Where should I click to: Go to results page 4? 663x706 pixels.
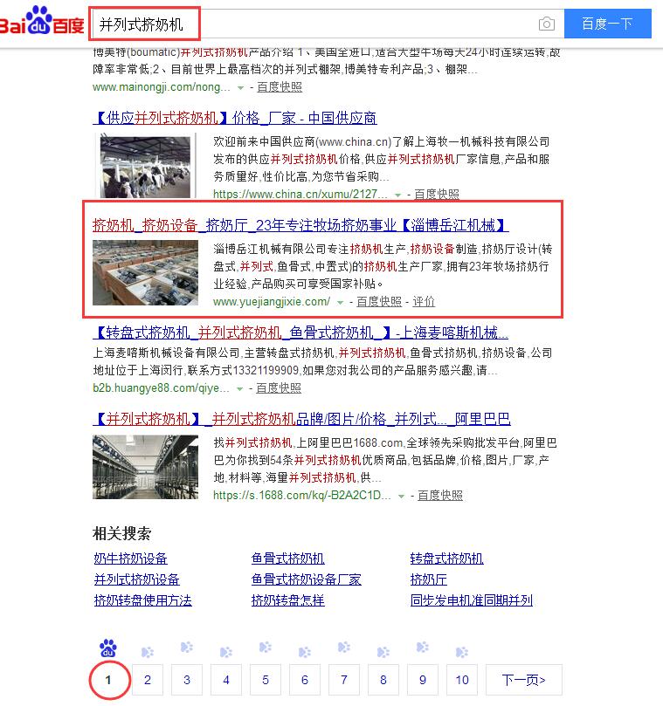226,680
